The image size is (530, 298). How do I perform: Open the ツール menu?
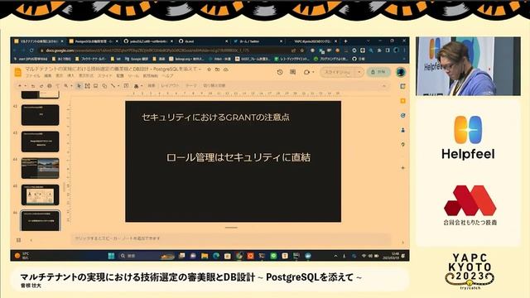[133, 76]
